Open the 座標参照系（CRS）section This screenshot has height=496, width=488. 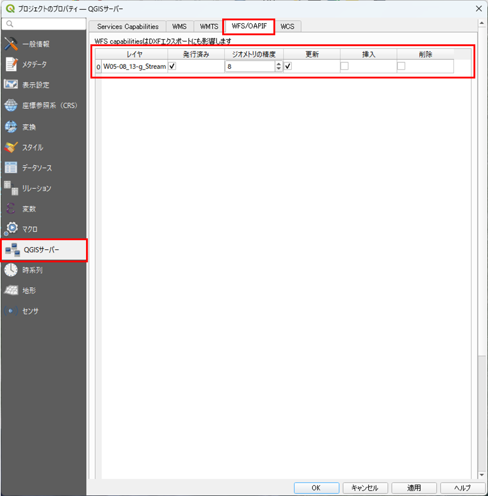44,105
